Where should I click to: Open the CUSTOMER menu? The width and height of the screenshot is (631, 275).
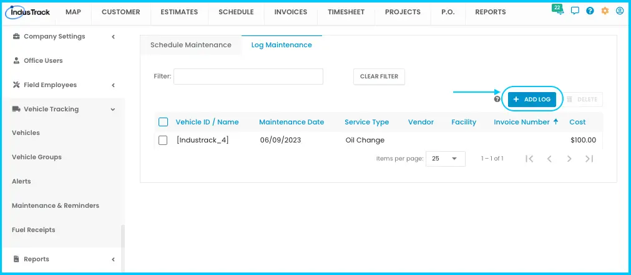pos(120,12)
